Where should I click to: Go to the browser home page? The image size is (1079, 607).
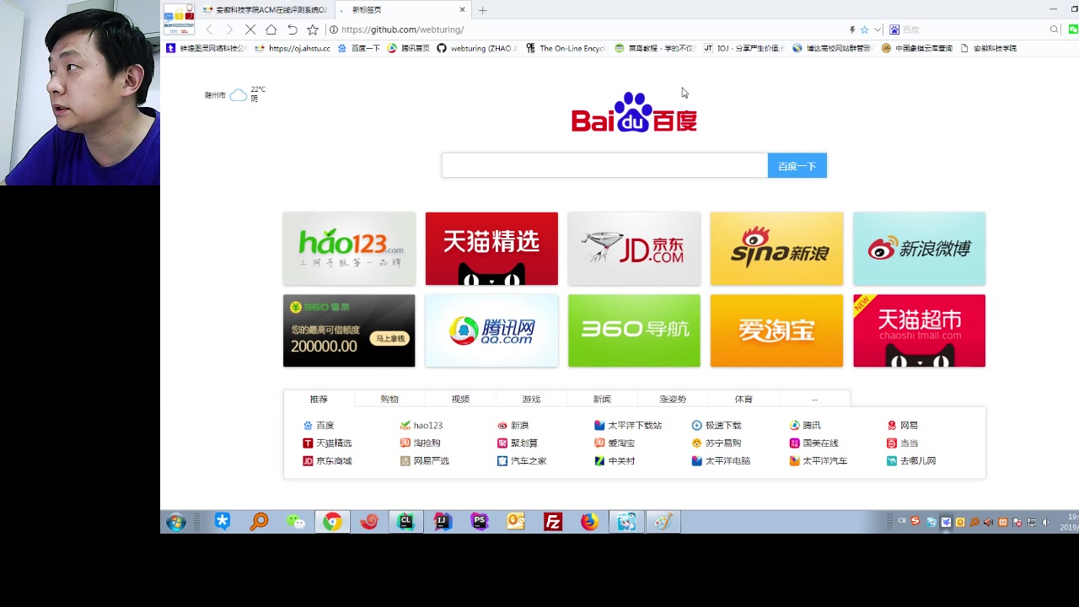(271, 30)
